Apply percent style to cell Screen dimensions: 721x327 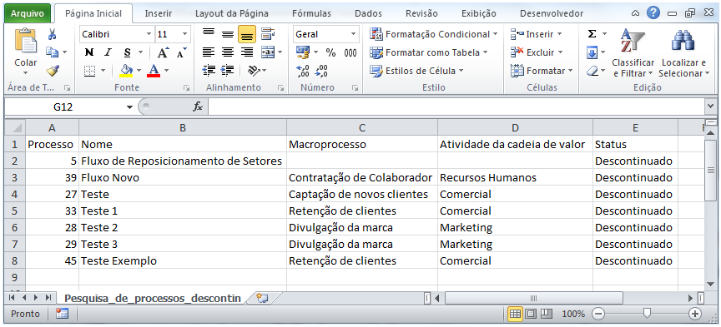tap(330, 52)
